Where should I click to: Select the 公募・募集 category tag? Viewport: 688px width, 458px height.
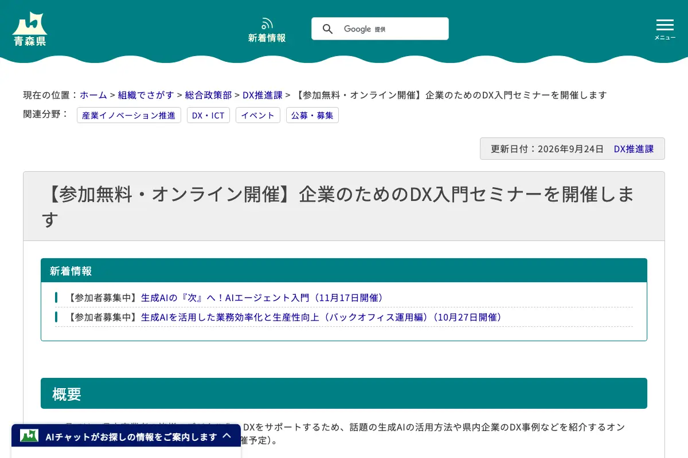click(x=312, y=115)
